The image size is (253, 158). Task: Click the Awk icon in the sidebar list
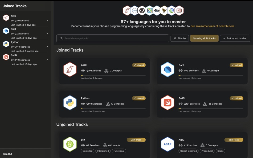6,18
